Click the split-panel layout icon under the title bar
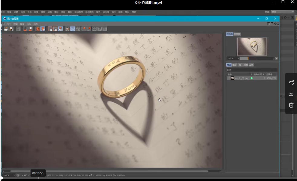Screen dimensions: 297x181 coord(269,24)
